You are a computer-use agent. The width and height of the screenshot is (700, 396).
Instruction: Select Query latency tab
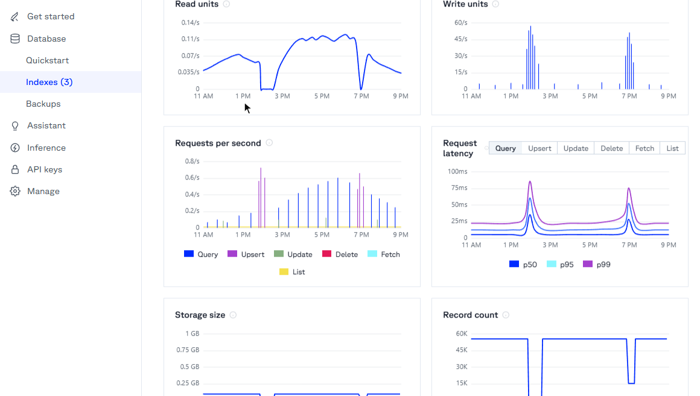[x=505, y=148]
